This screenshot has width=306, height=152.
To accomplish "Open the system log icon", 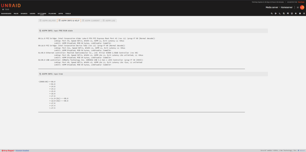I will point(296,13).
